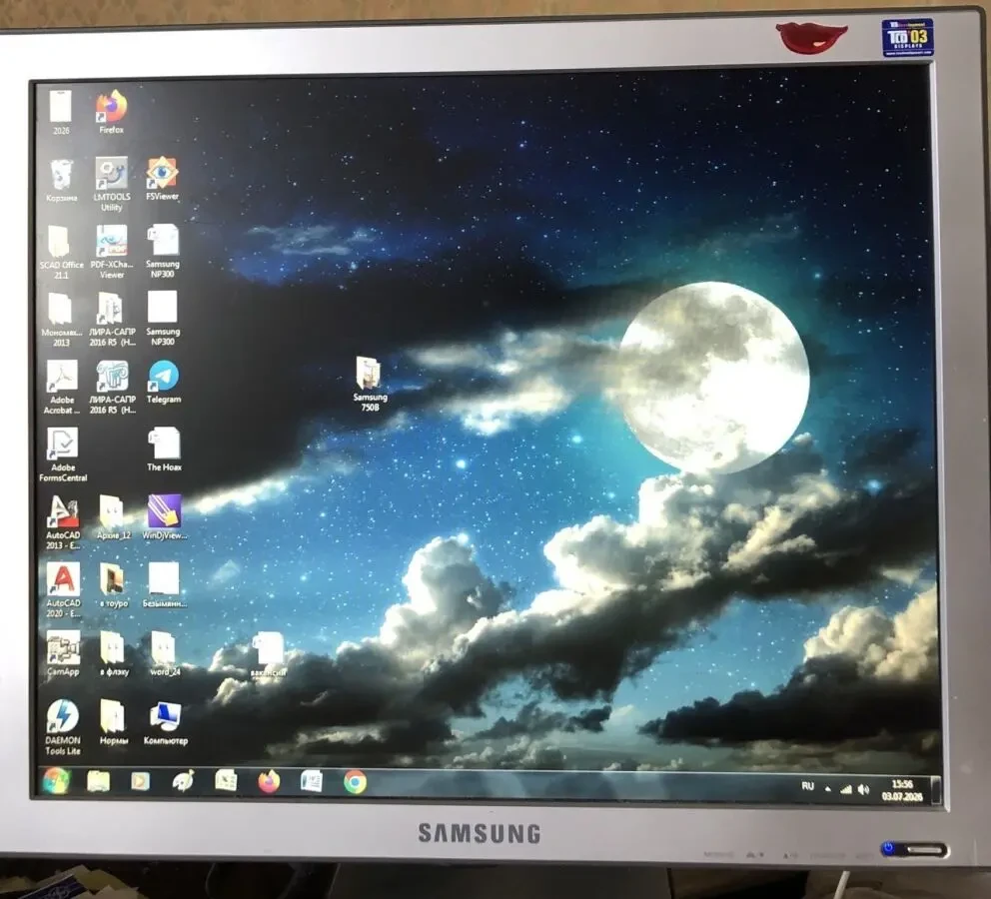991x899 pixels.
Task: Open Google Chrome from the taskbar
Action: click(355, 783)
